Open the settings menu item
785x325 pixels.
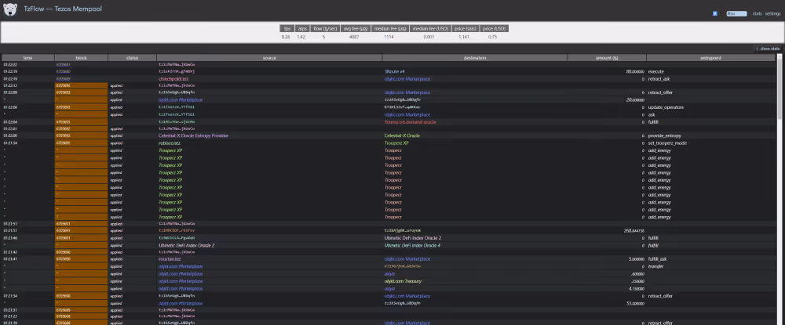(x=773, y=13)
